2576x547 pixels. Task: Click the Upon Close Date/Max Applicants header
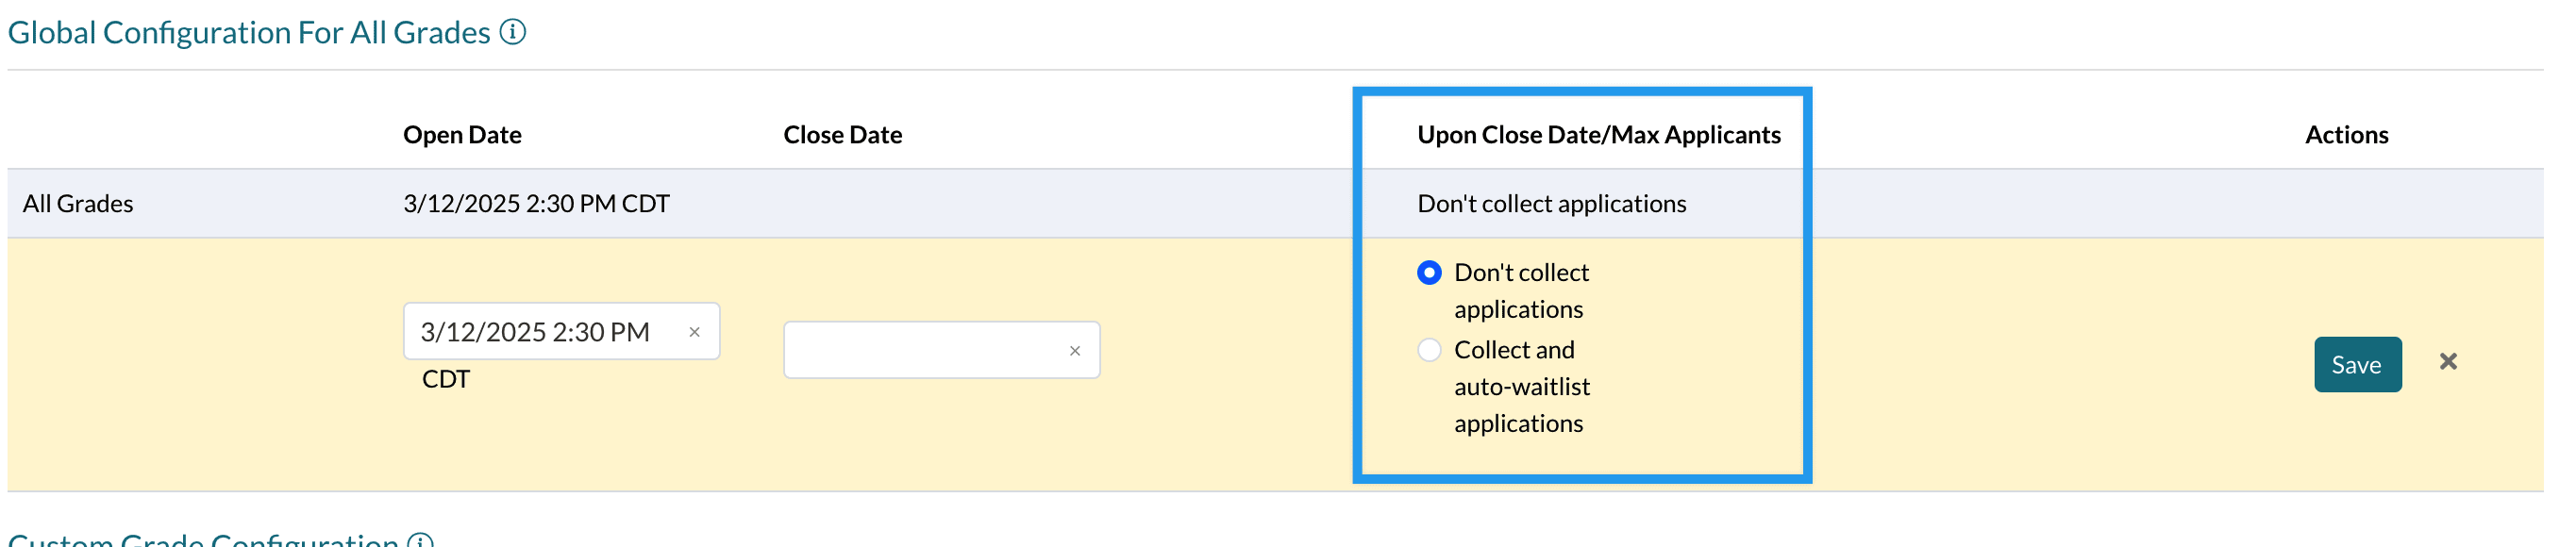tap(1598, 135)
